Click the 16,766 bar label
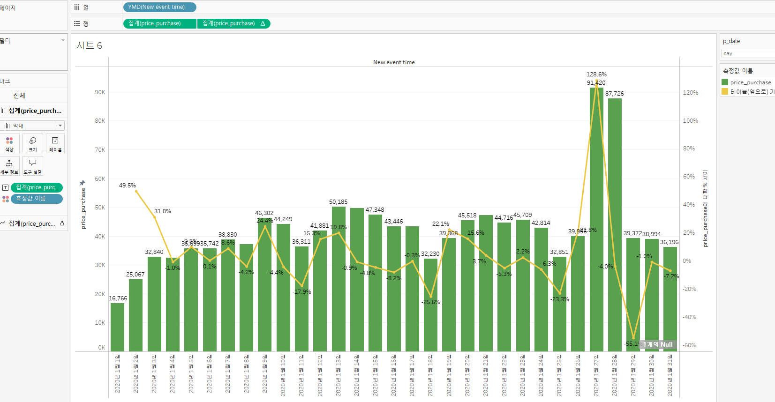Viewport: 775px width, 402px height. tap(118, 298)
